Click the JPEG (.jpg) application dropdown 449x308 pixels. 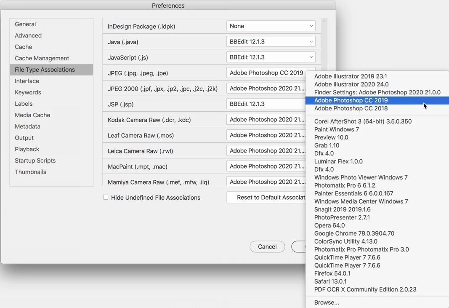[266, 73]
